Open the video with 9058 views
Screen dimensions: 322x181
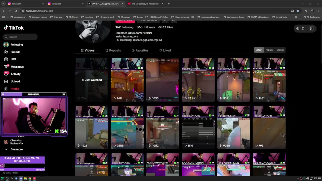coord(234,127)
